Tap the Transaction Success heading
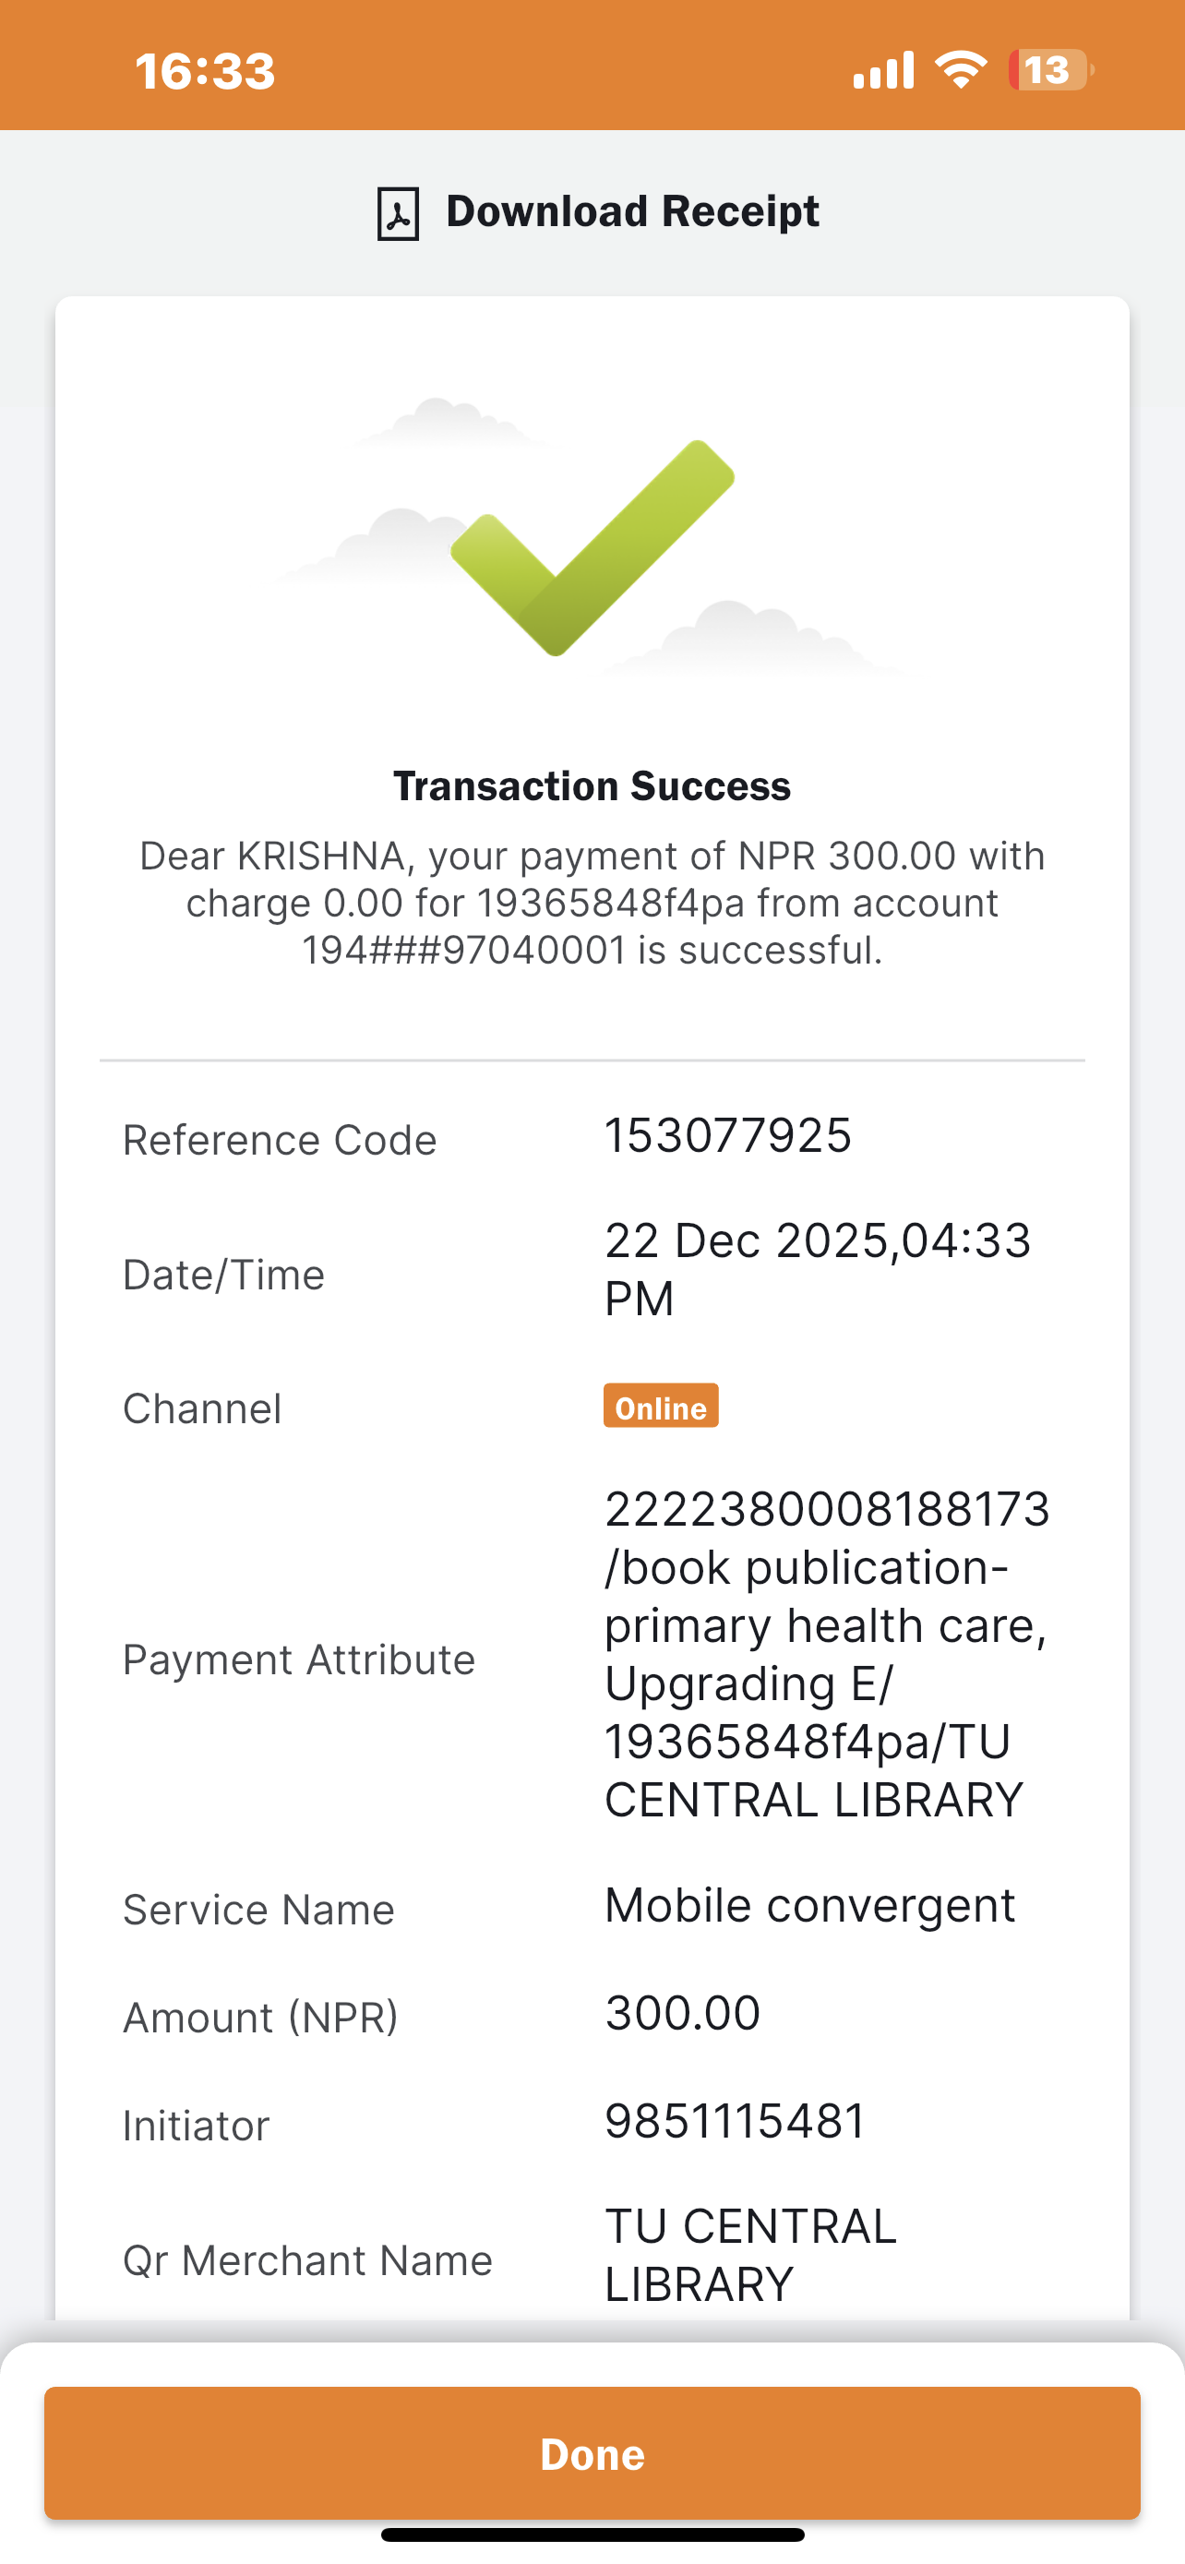 [x=592, y=786]
